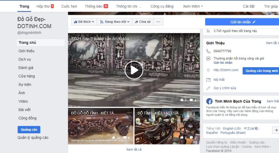Viewport: 279px width, 153px height.
Task: Open Cộng đồng in sidebar
Action: [x=27, y=118]
